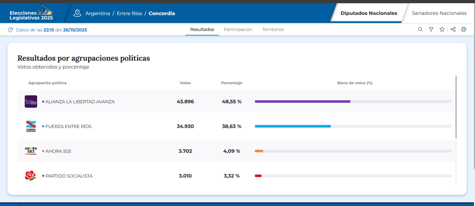Open the share icon
Image resolution: width=475 pixels, height=206 pixels.
tap(453, 29)
